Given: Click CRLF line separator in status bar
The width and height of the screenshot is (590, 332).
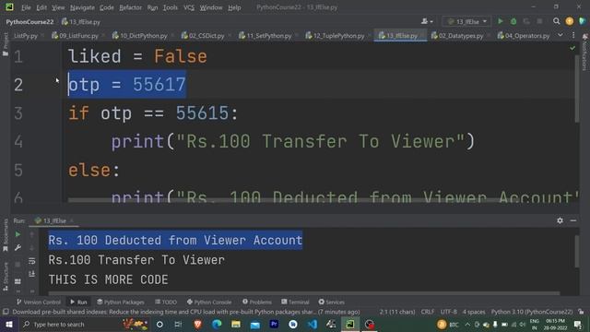Looking at the screenshot, I should [428, 312].
